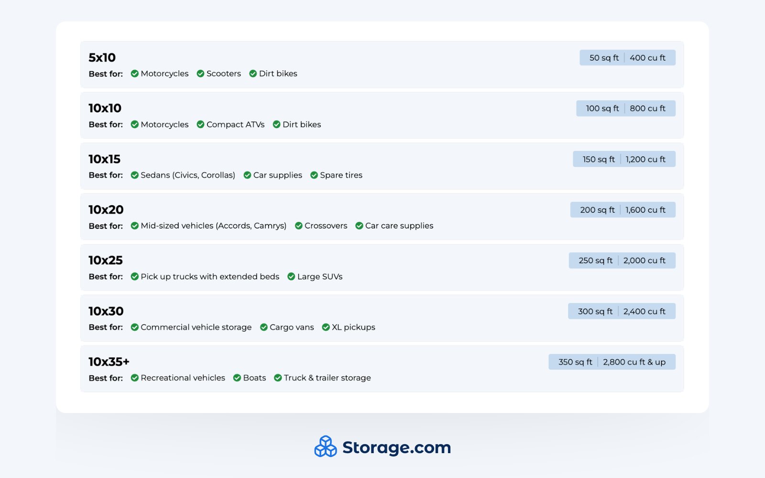Screen dimensions: 765x478
Task: Click the Recreational vehicles text
Action: click(183, 378)
